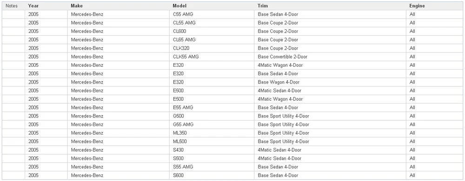Click the CLK320 model cell
The width and height of the screenshot is (465, 181).
click(x=212, y=48)
